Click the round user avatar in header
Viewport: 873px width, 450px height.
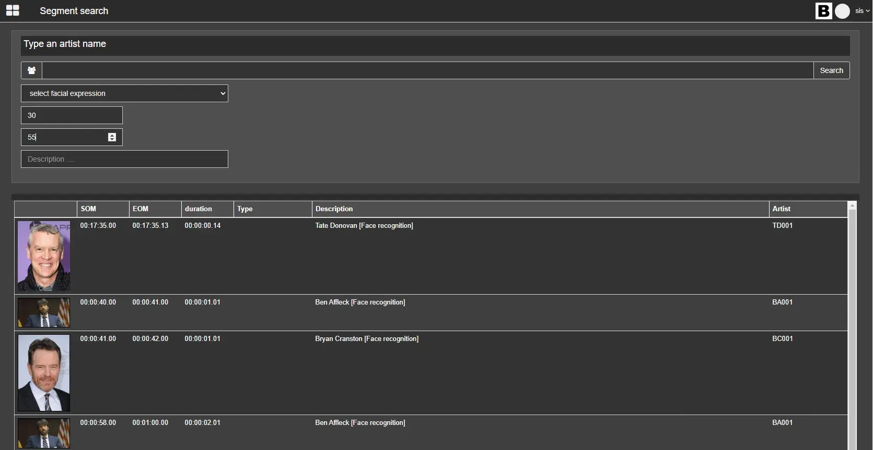(x=842, y=11)
